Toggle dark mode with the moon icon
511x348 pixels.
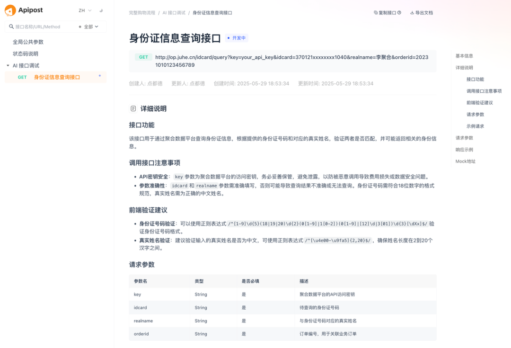100,10
